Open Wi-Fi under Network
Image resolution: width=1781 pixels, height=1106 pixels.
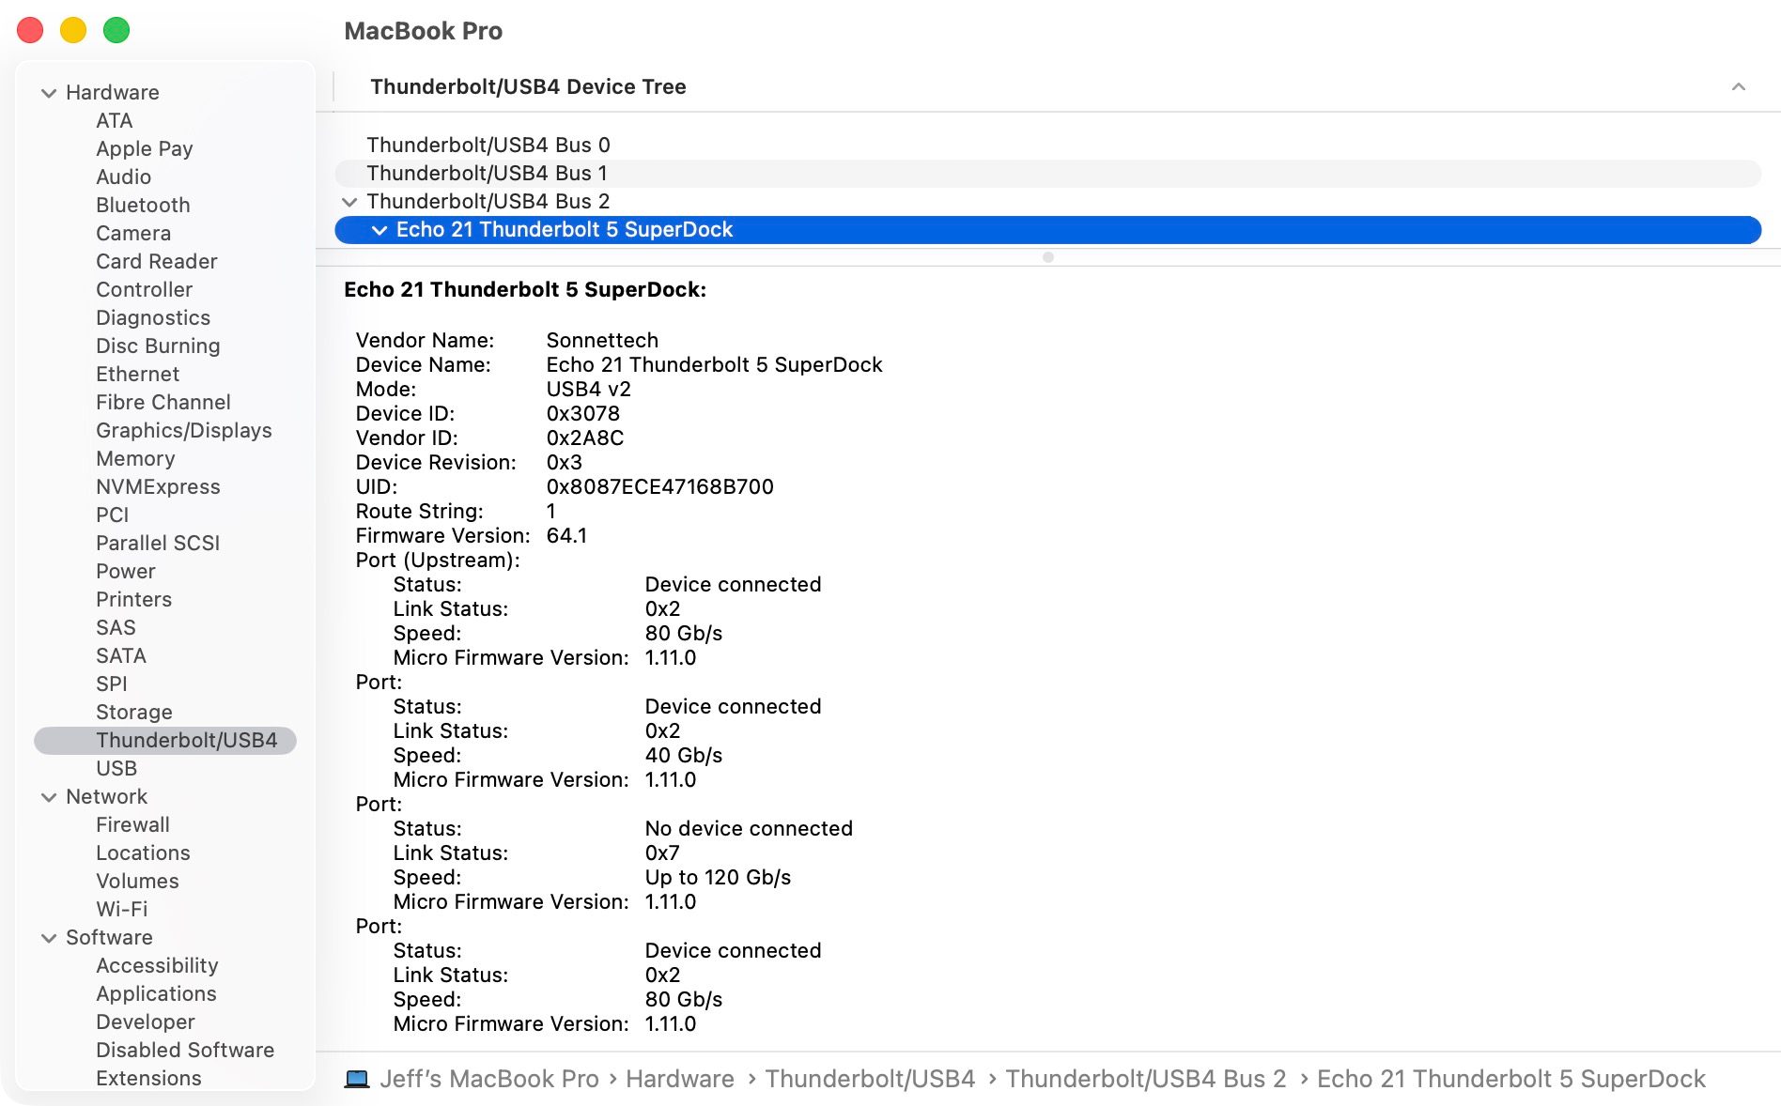click(x=122, y=909)
